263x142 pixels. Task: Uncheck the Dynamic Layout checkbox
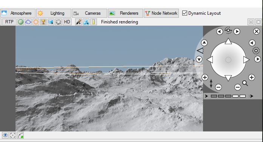(x=185, y=13)
